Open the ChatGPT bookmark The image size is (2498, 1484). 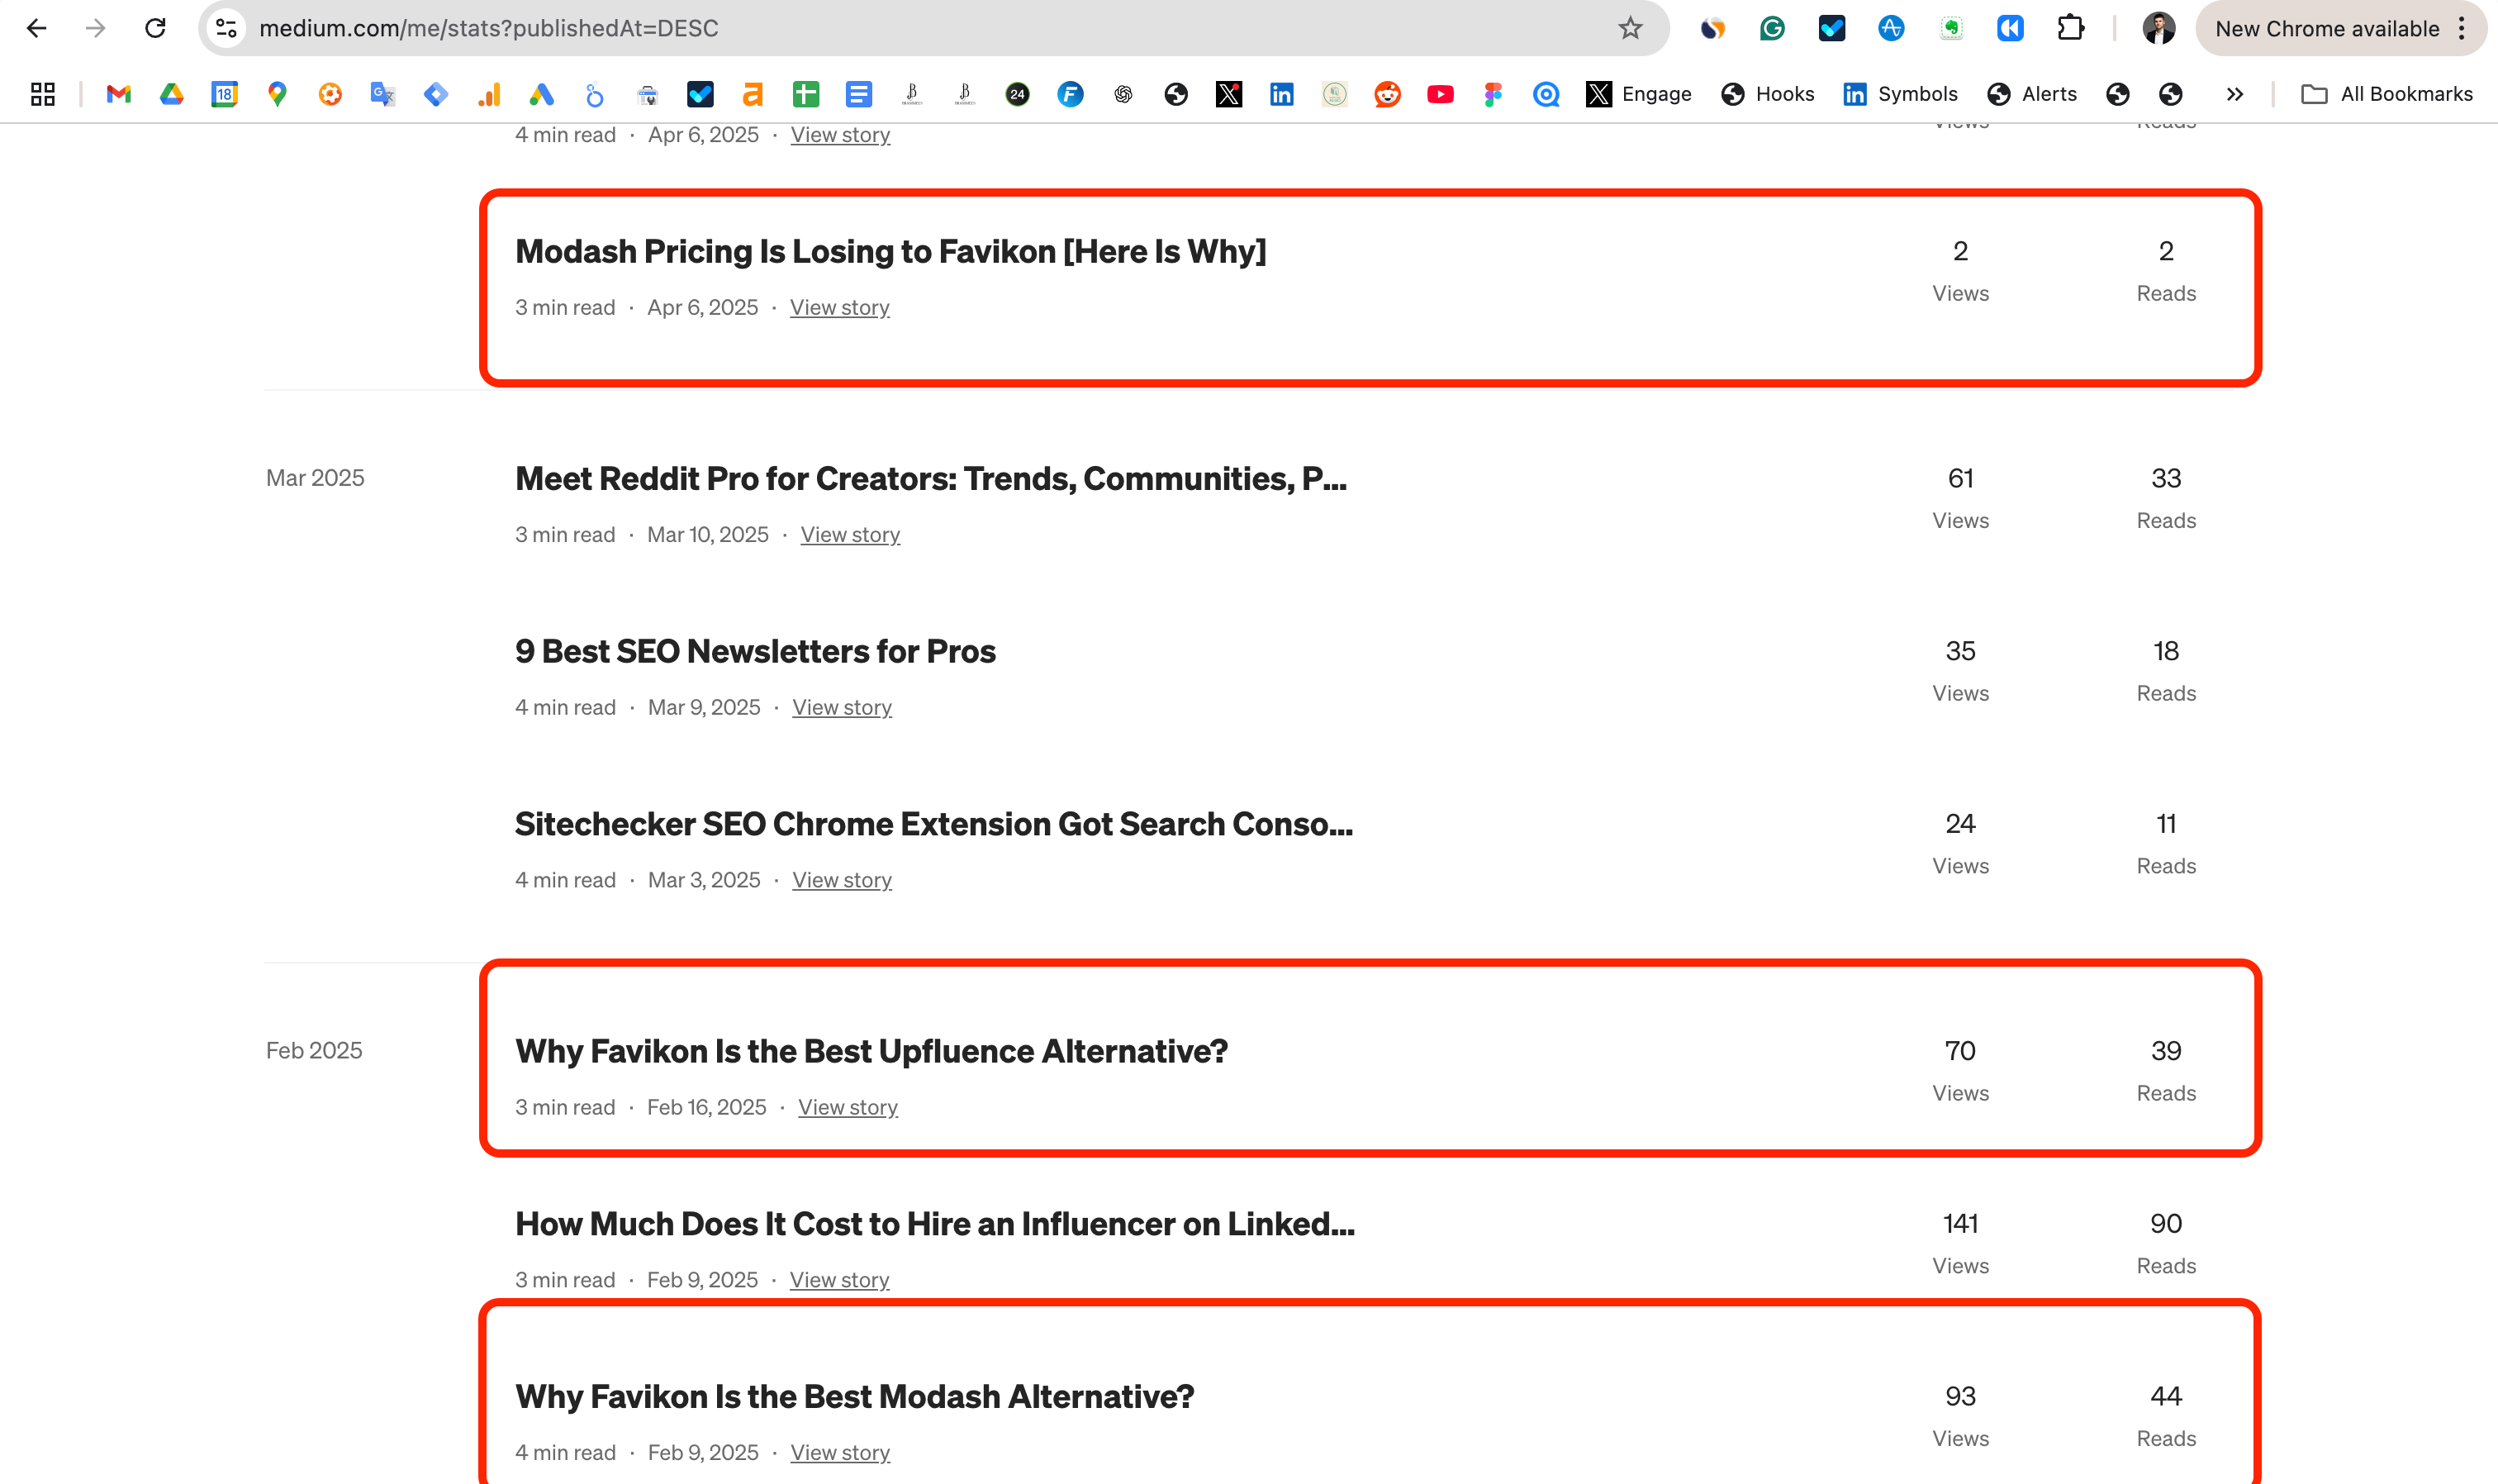click(1123, 94)
